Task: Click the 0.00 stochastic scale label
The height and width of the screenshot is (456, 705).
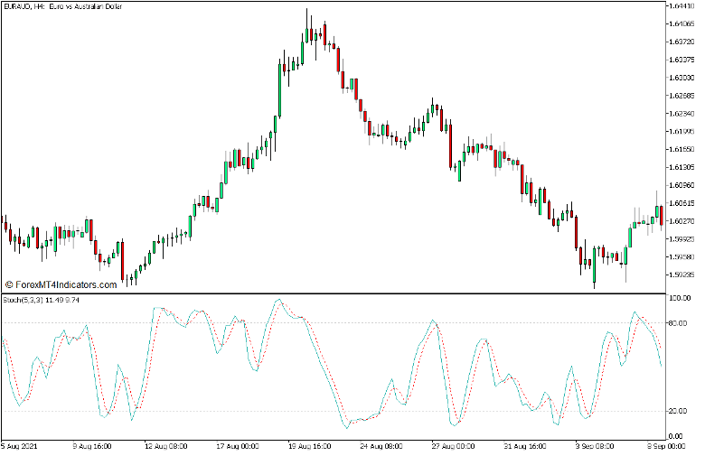Action: (677, 436)
